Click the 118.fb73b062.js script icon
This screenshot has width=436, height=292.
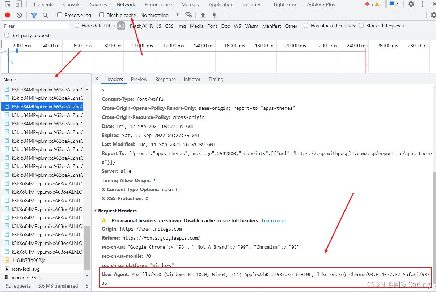[x=7, y=260]
